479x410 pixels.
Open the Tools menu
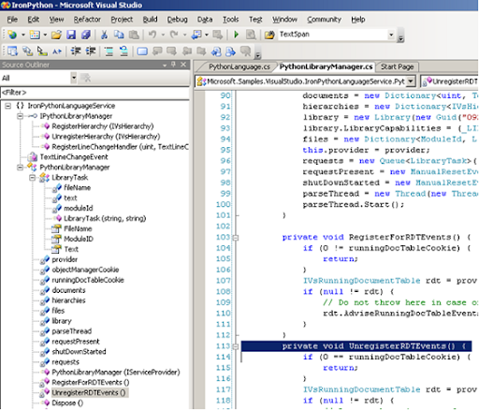(x=230, y=20)
